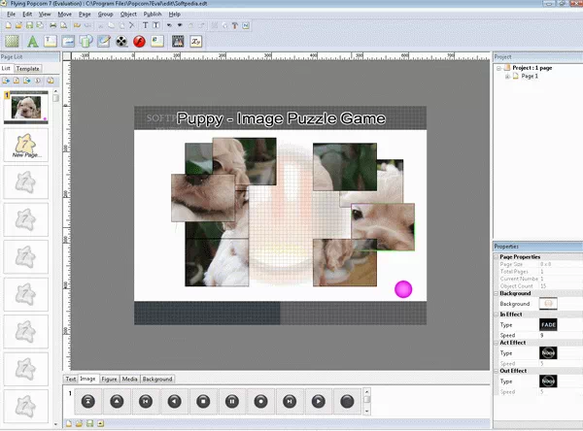The height and width of the screenshot is (431, 583).
Task: Open the Page menu
Action: [85, 15]
